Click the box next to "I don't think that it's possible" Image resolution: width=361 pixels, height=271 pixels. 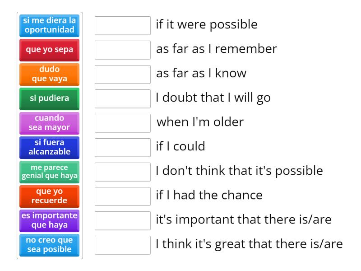(122, 172)
